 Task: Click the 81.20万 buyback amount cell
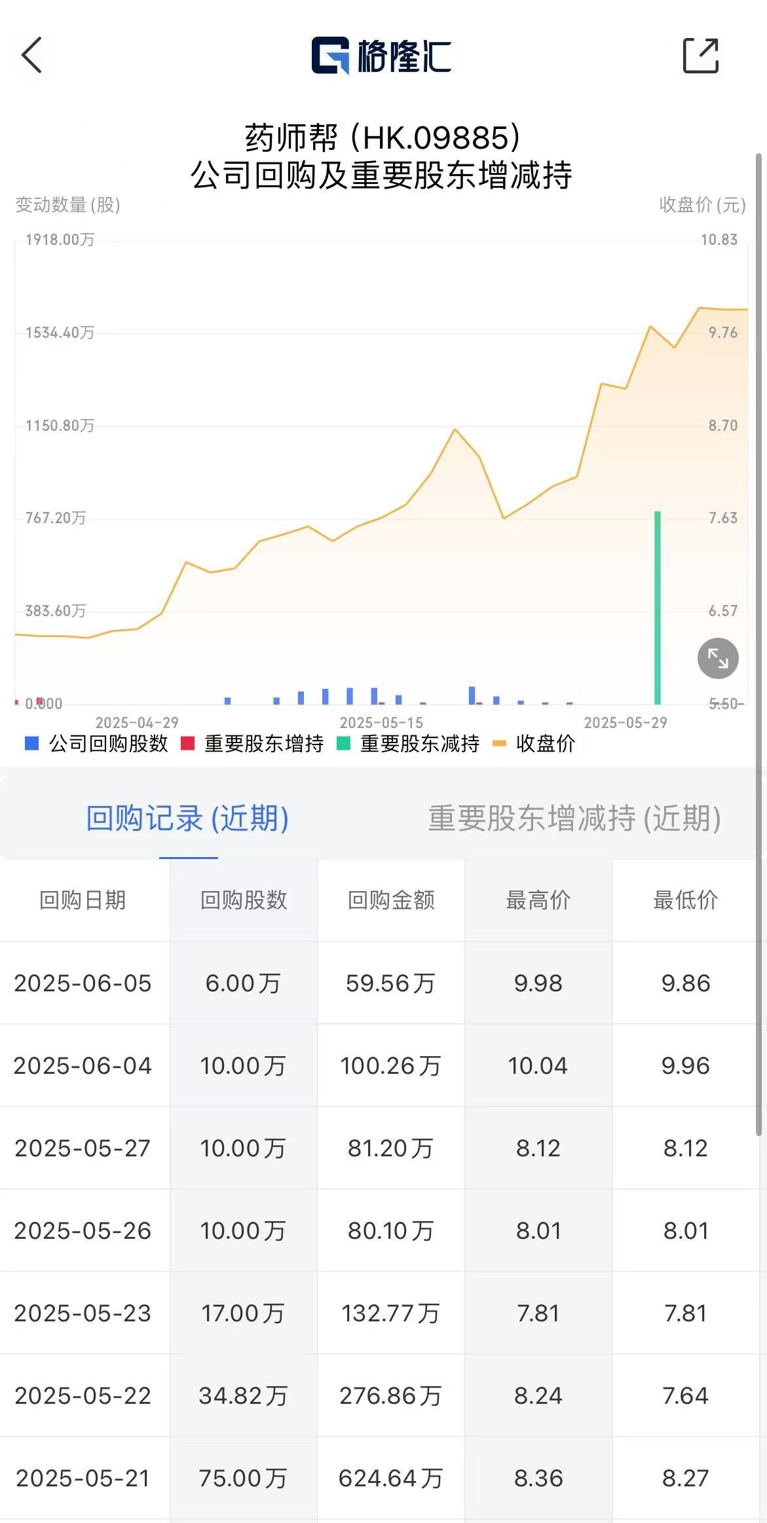tap(390, 1148)
